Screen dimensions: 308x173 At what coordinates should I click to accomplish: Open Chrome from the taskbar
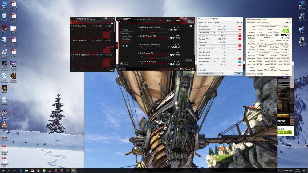point(38,171)
